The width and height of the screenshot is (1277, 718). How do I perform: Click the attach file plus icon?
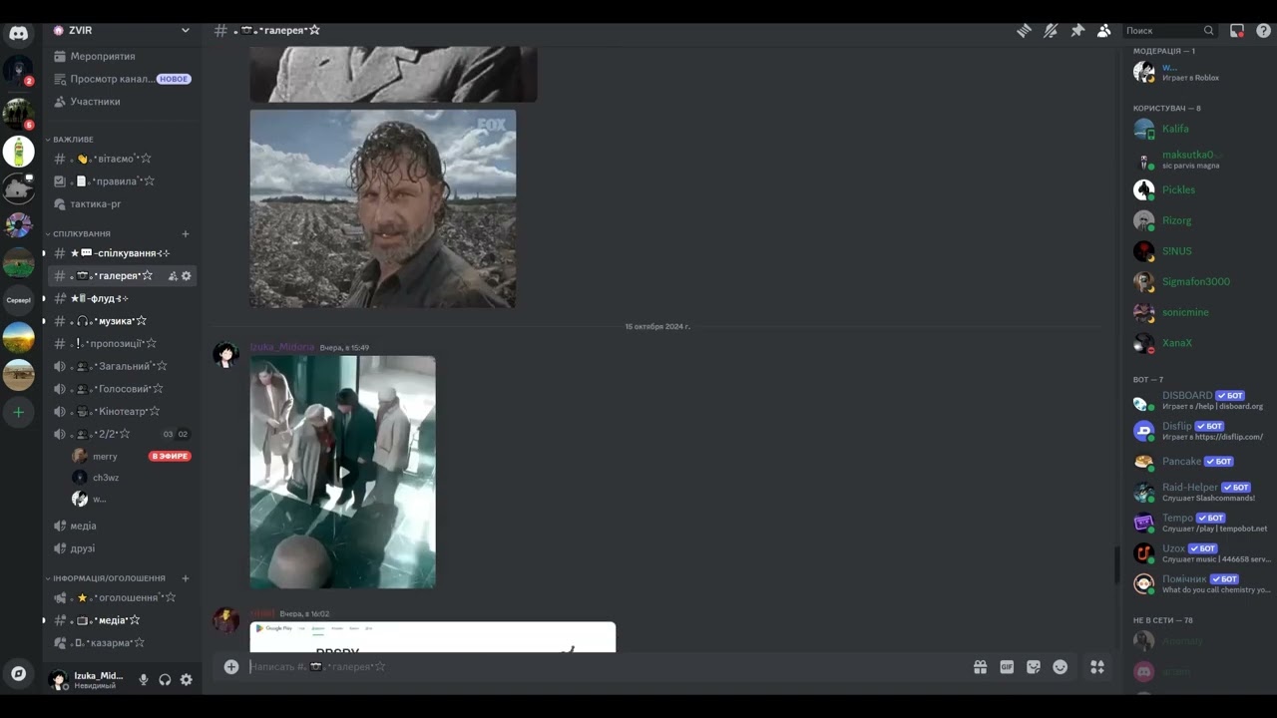click(x=231, y=667)
